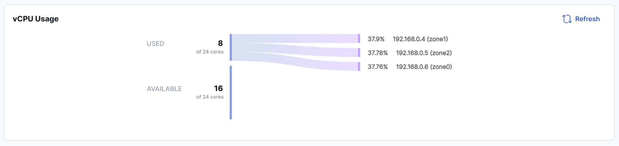619x146 pixels.
Task: Click the 37.76% usage value
Action: point(377,67)
